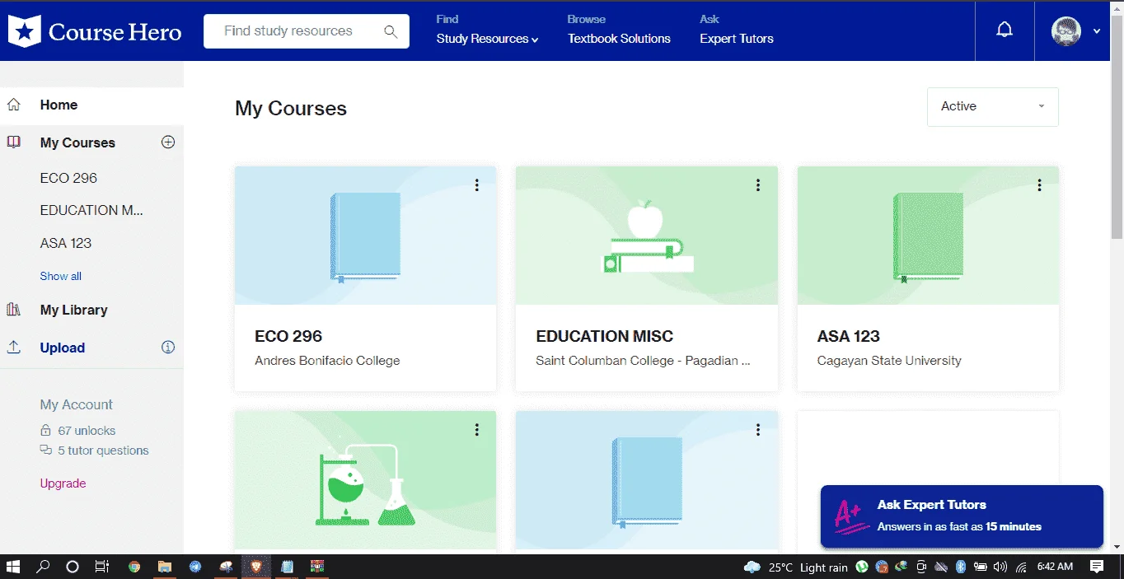Click My Account in the sidebar
The height and width of the screenshot is (579, 1124).
coord(77,404)
